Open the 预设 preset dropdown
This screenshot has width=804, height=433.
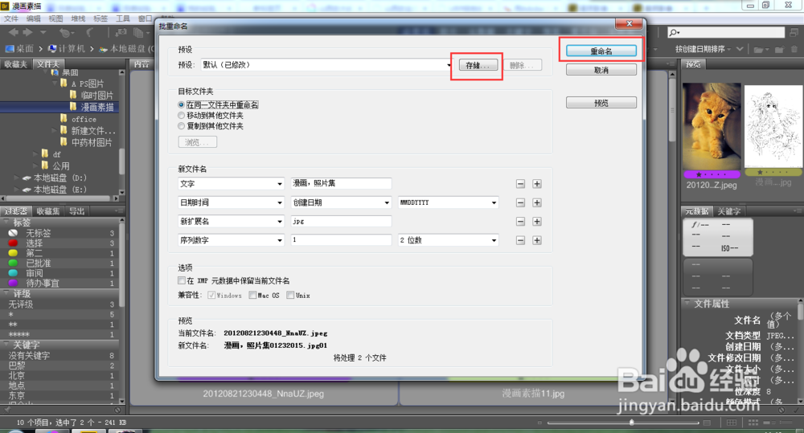pyautogui.click(x=326, y=65)
